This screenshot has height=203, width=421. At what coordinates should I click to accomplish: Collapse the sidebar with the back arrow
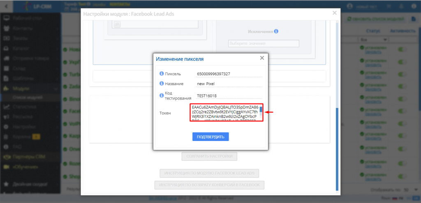pyautogui.click(x=6, y=6)
